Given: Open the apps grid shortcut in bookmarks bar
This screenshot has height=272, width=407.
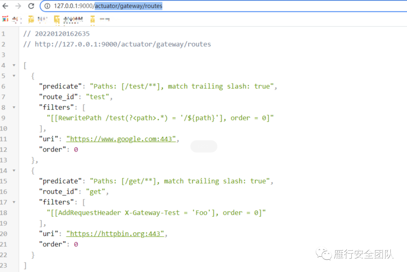Looking at the screenshot, I should click(5, 19).
